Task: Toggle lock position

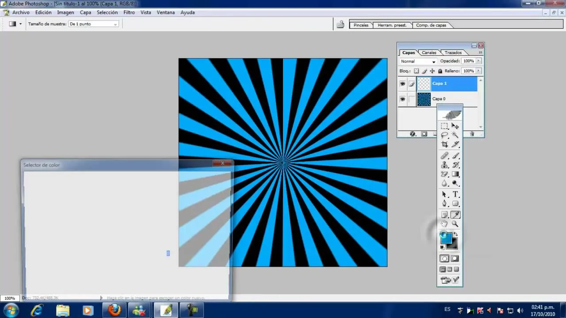Action: click(x=432, y=71)
